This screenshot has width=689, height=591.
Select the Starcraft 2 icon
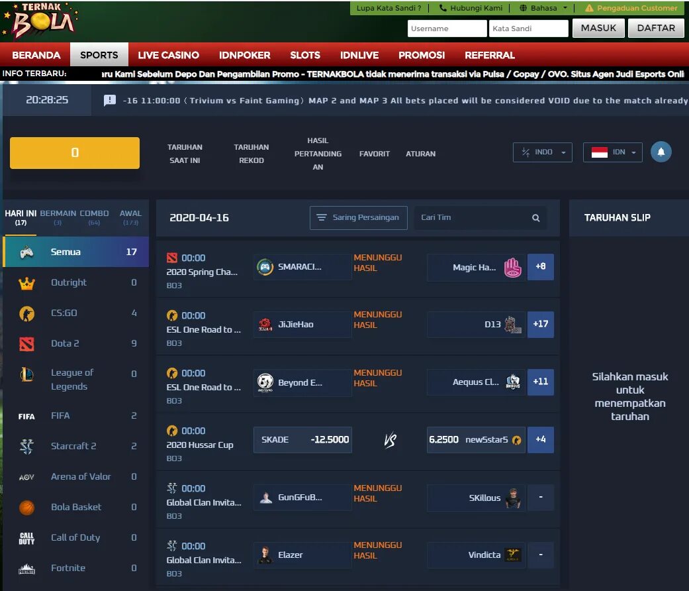pyautogui.click(x=26, y=447)
